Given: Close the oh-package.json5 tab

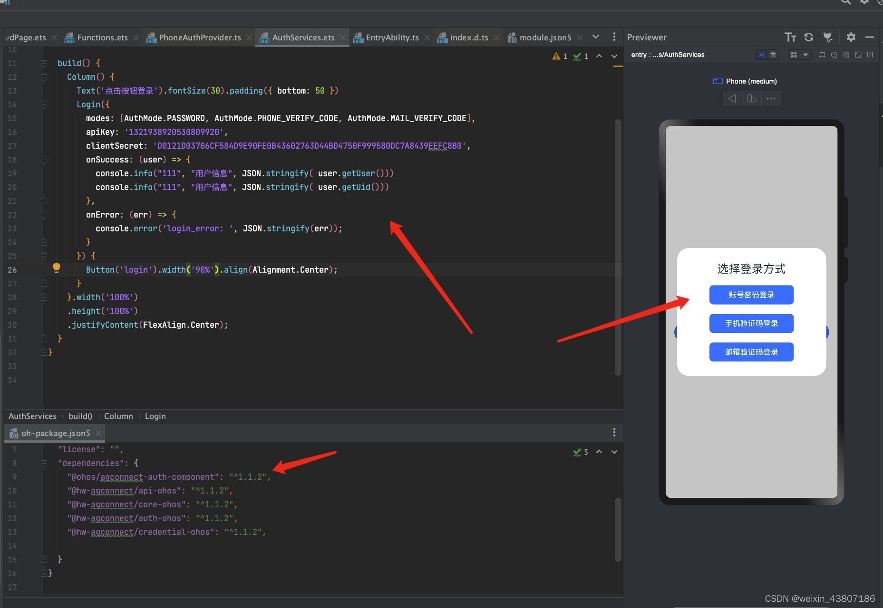Looking at the screenshot, I should coord(98,433).
